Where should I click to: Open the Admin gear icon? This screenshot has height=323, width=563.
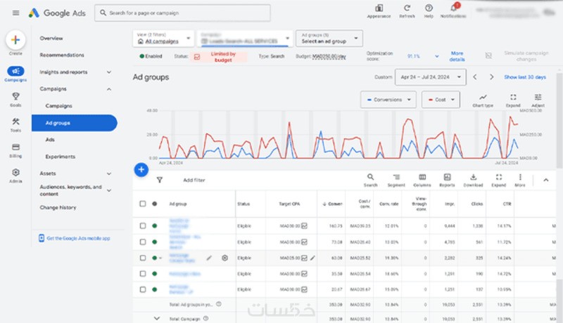[15, 173]
